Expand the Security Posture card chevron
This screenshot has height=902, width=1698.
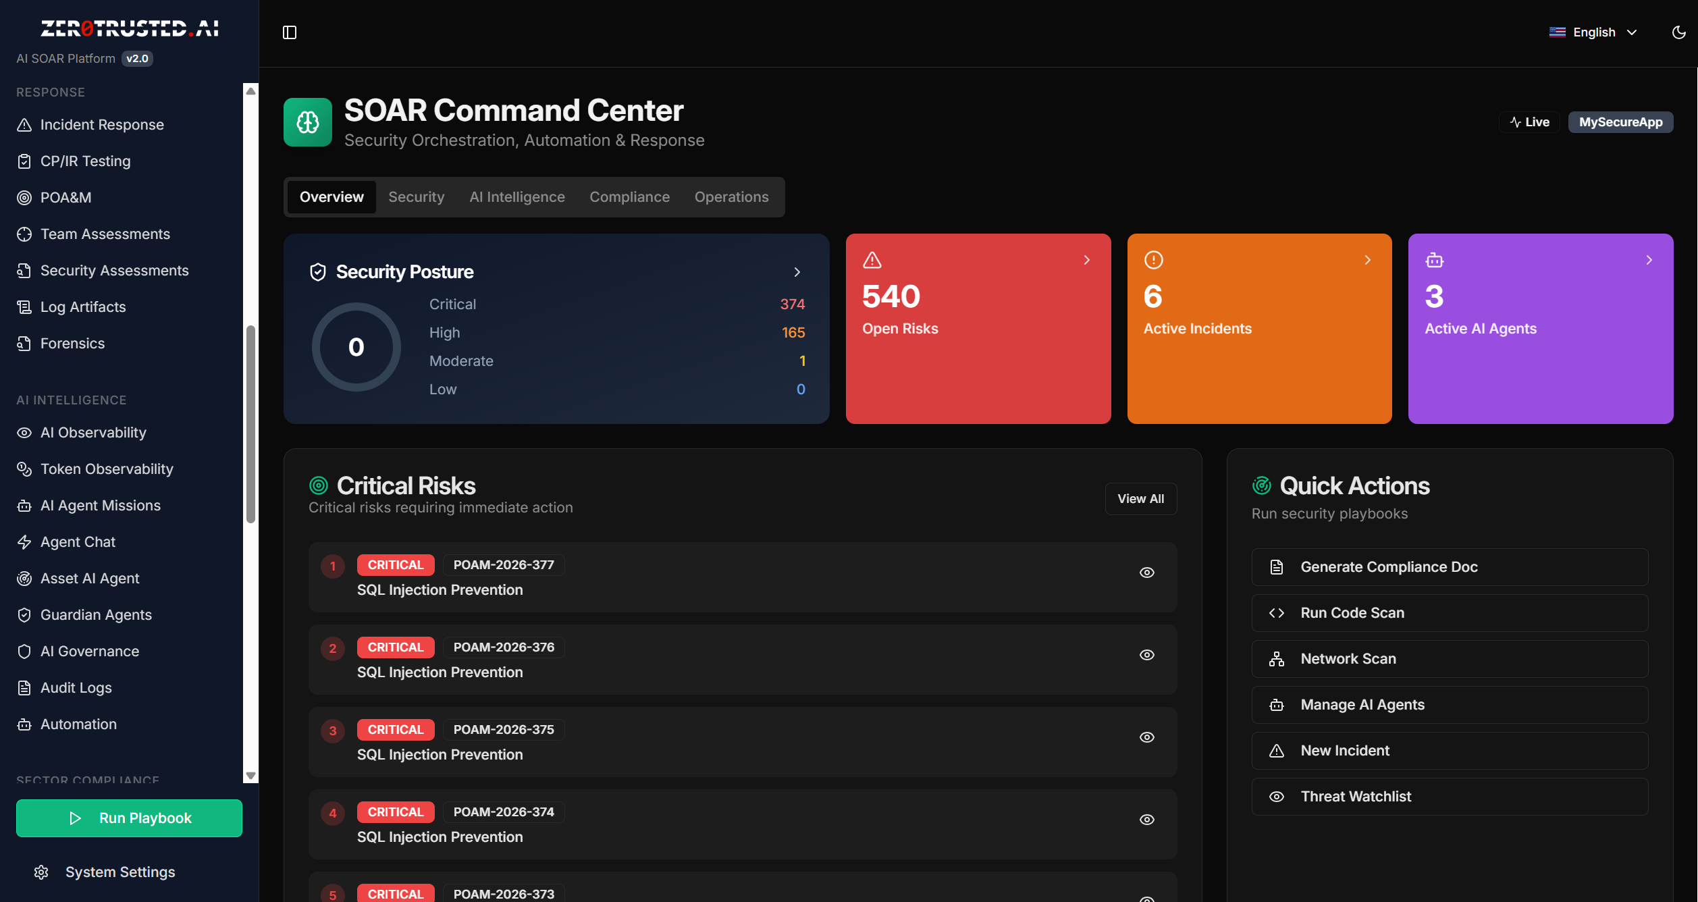tap(797, 272)
